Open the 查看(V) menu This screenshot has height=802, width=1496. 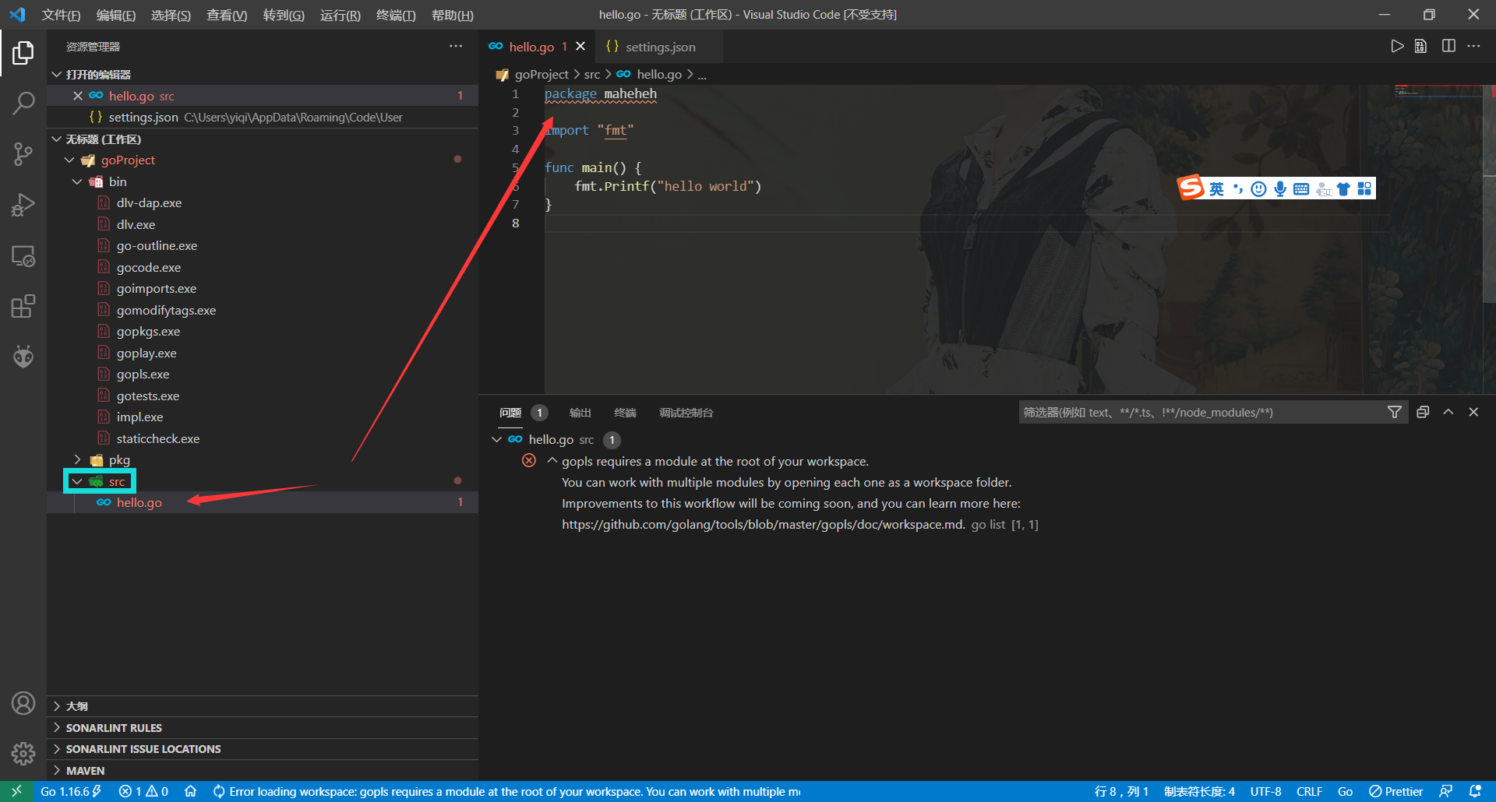pos(226,15)
